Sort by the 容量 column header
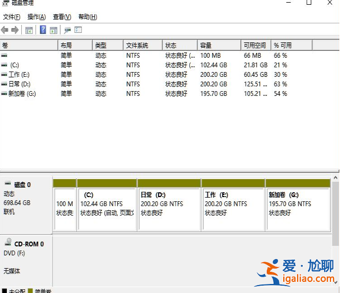341x293 pixels. coord(219,45)
